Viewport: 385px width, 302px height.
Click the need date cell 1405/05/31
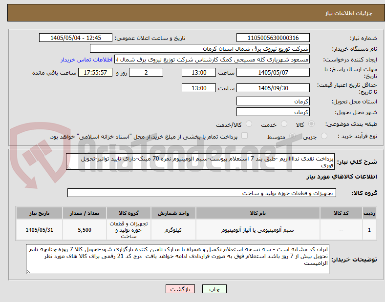(x=39, y=230)
